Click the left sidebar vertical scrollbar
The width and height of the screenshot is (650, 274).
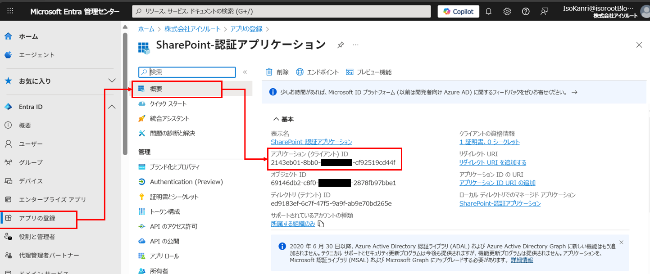point(125,94)
